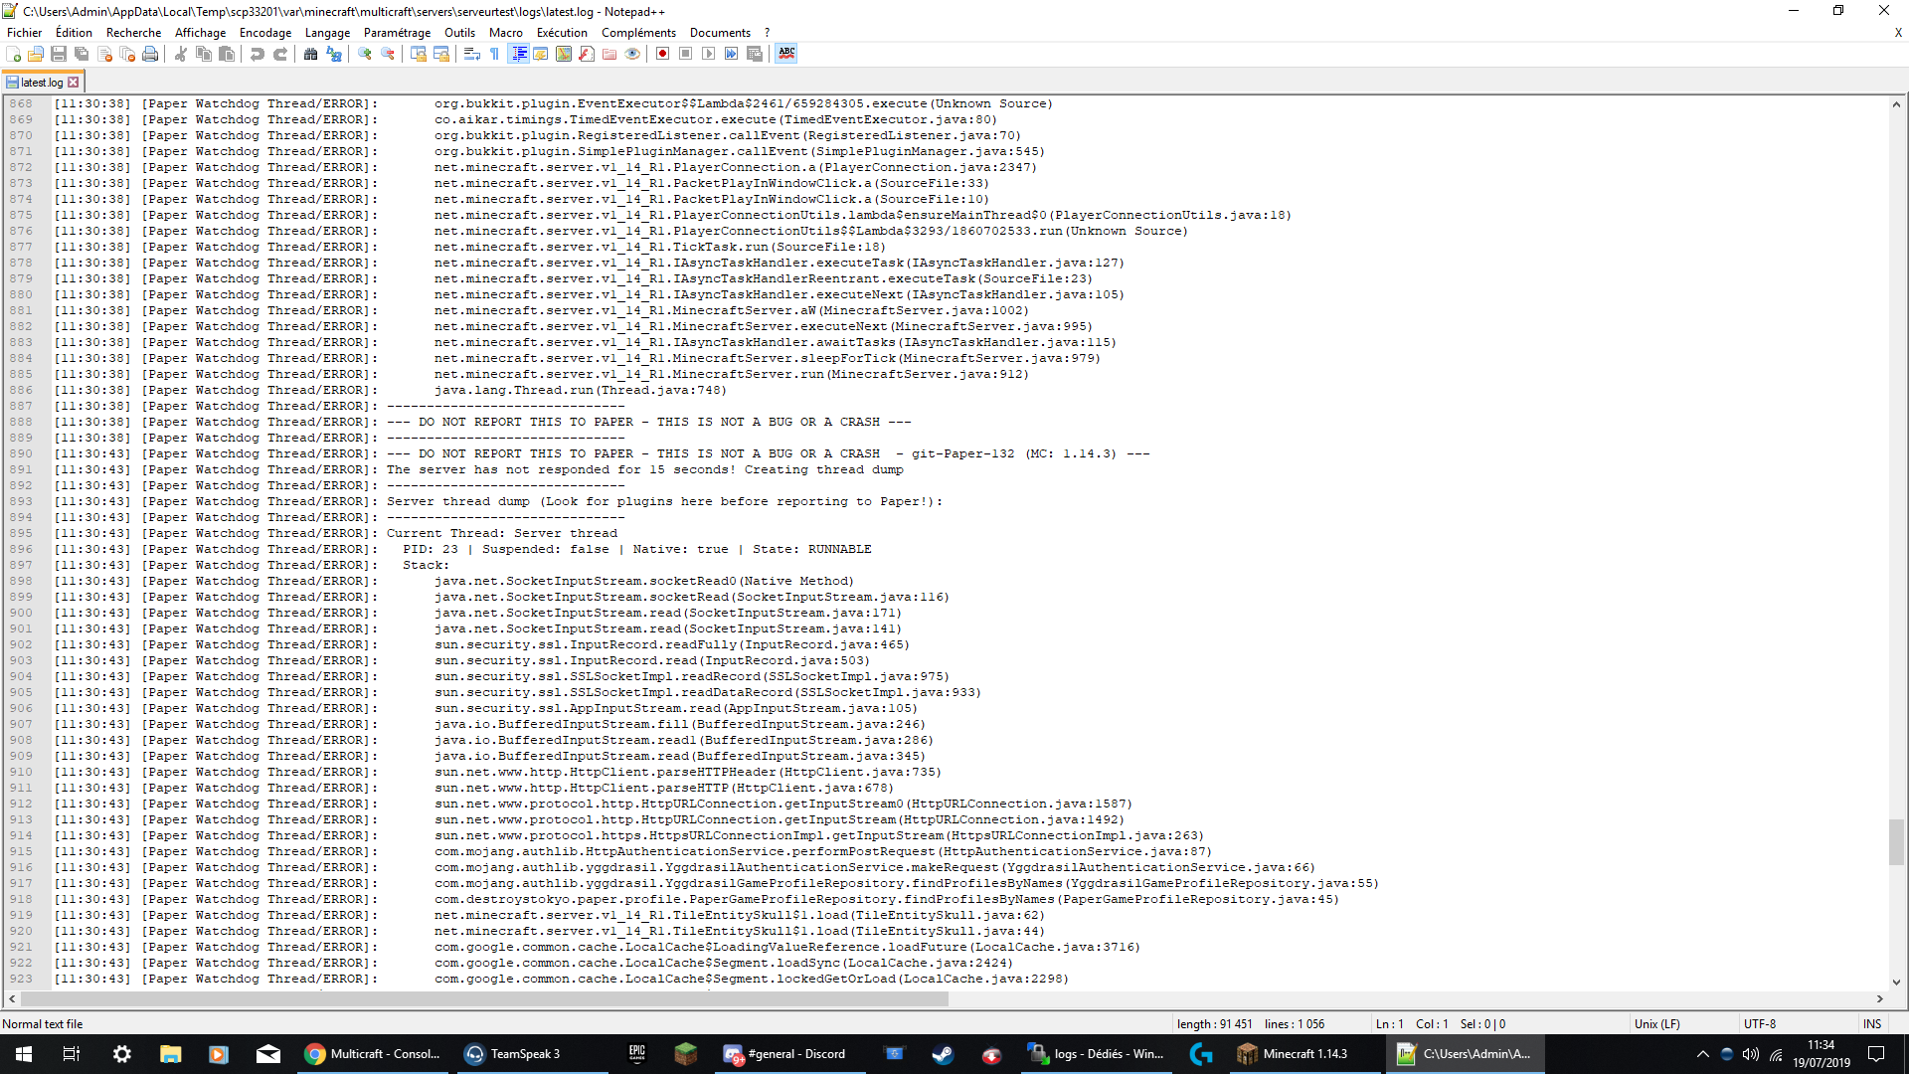Select the latest.log tab
Image resolution: width=1909 pixels, height=1074 pixels.
pyautogui.click(x=42, y=82)
